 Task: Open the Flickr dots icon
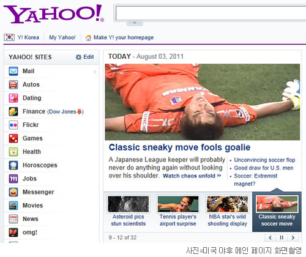(x=13, y=125)
